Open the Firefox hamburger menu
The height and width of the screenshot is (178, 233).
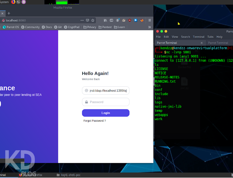[150, 20]
